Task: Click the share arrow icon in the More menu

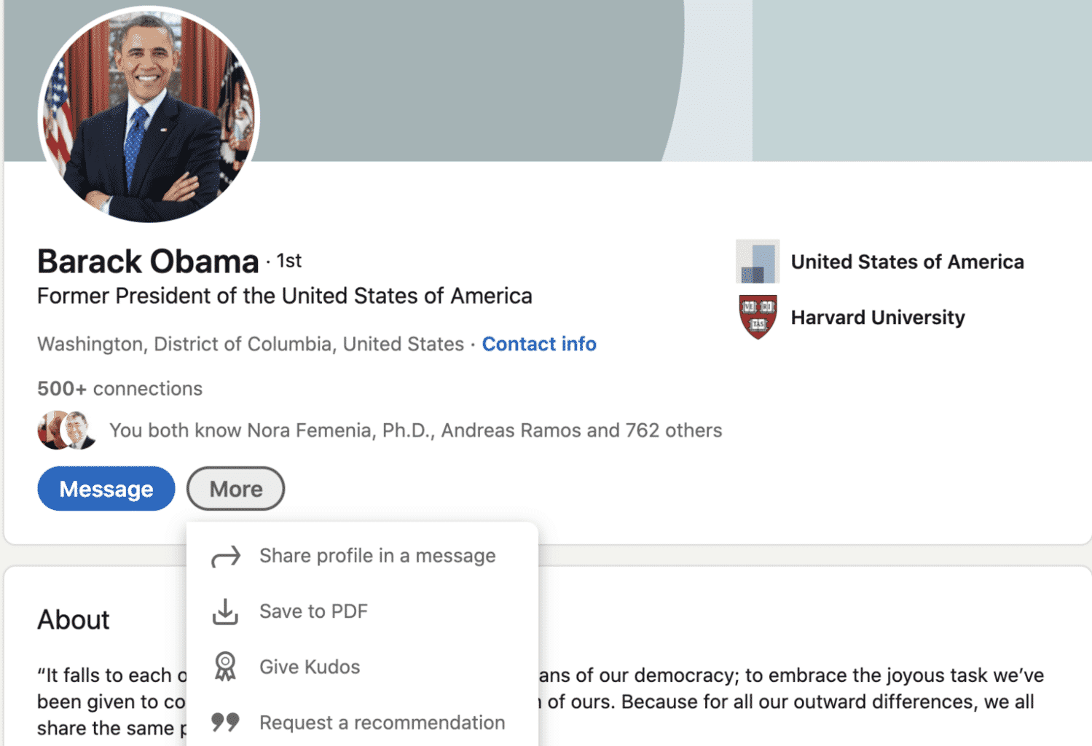Action: (226, 556)
